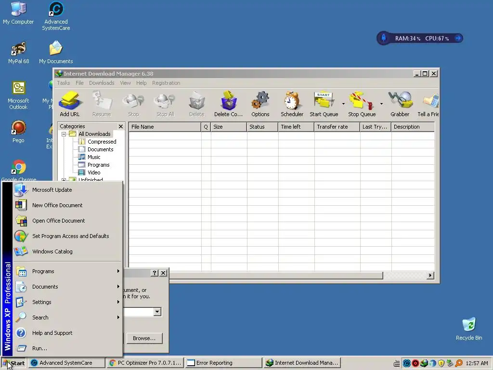Expand the Programs submenu
The image size is (493, 370).
(x=67, y=271)
